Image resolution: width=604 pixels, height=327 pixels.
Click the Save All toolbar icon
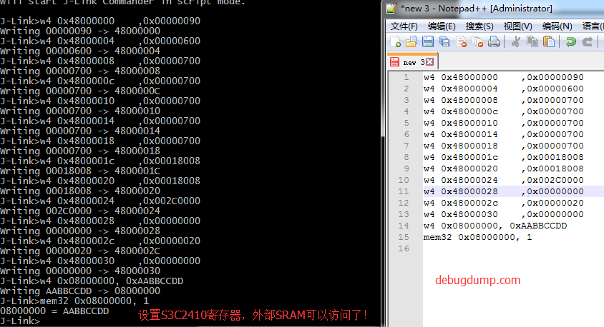click(x=444, y=41)
